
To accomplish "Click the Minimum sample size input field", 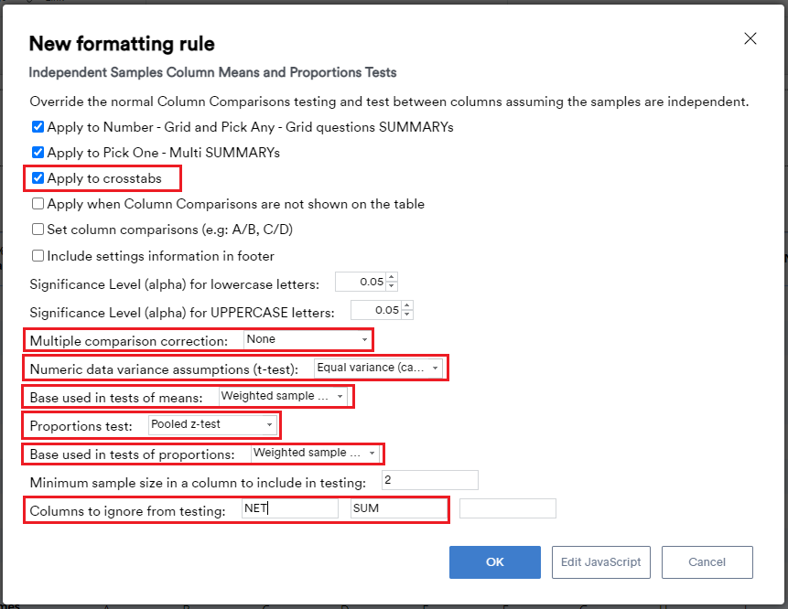I will point(429,481).
